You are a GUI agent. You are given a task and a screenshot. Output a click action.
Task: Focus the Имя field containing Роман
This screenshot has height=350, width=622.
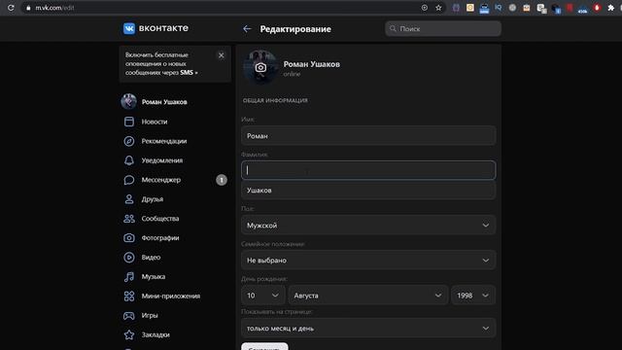[x=368, y=136]
